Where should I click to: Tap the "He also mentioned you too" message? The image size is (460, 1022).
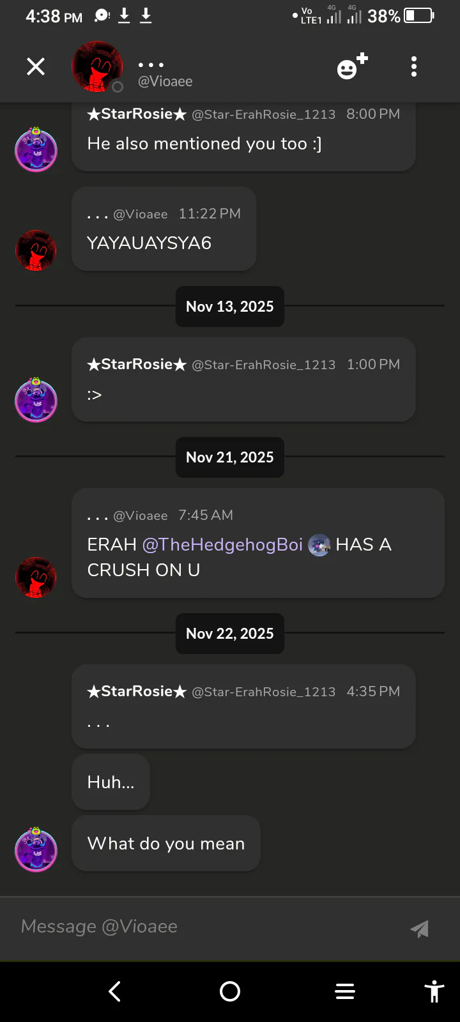(x=204, y=144)
